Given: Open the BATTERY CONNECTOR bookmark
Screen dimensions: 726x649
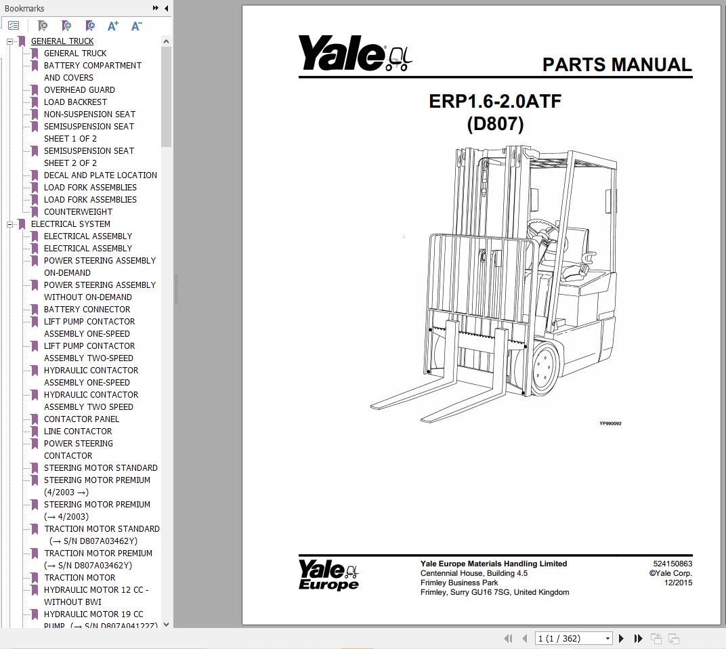Looking at the screenshot, I should pos(87,309).
